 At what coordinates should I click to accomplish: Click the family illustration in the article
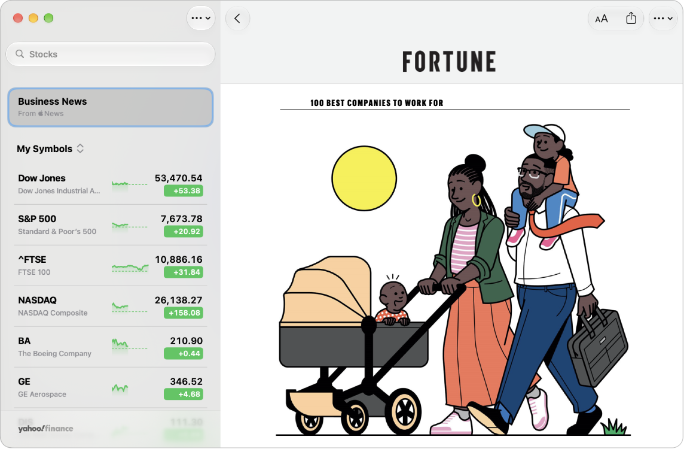tap(454, 280)
